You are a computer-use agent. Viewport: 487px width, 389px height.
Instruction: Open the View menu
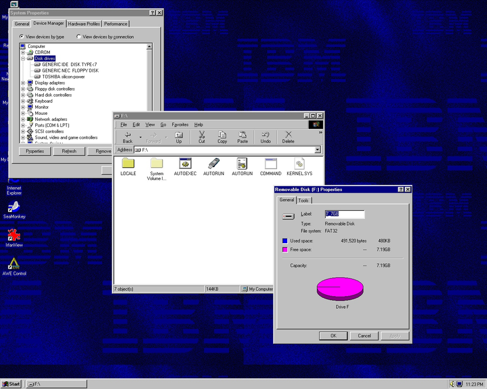(x=150, y=125)
